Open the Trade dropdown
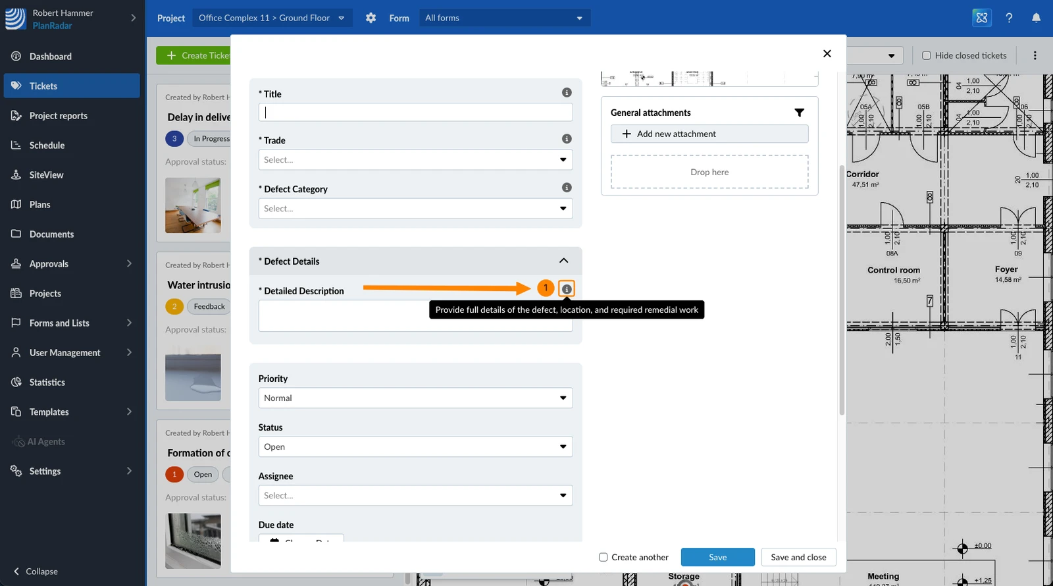 coord(415,160)
